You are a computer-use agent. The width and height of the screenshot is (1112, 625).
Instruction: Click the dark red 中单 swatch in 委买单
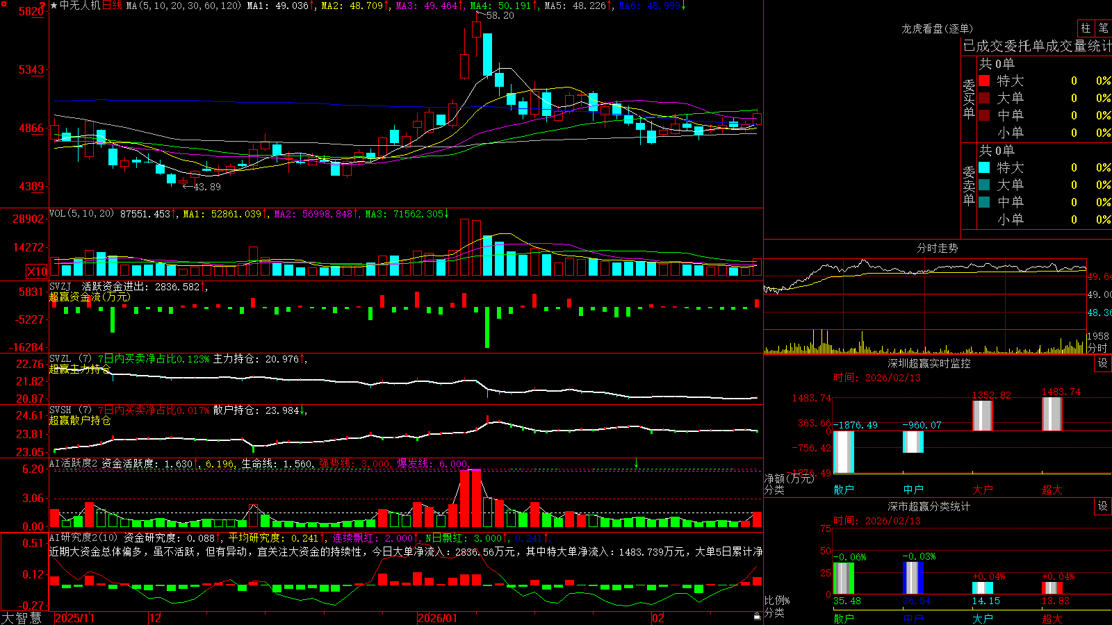tap(984, 115)
